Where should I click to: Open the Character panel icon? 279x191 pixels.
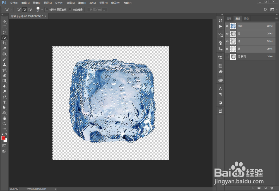[220, 88]
